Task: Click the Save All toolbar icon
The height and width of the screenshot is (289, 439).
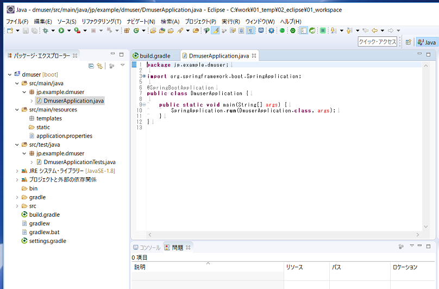Action: click(x=34, y=30)
